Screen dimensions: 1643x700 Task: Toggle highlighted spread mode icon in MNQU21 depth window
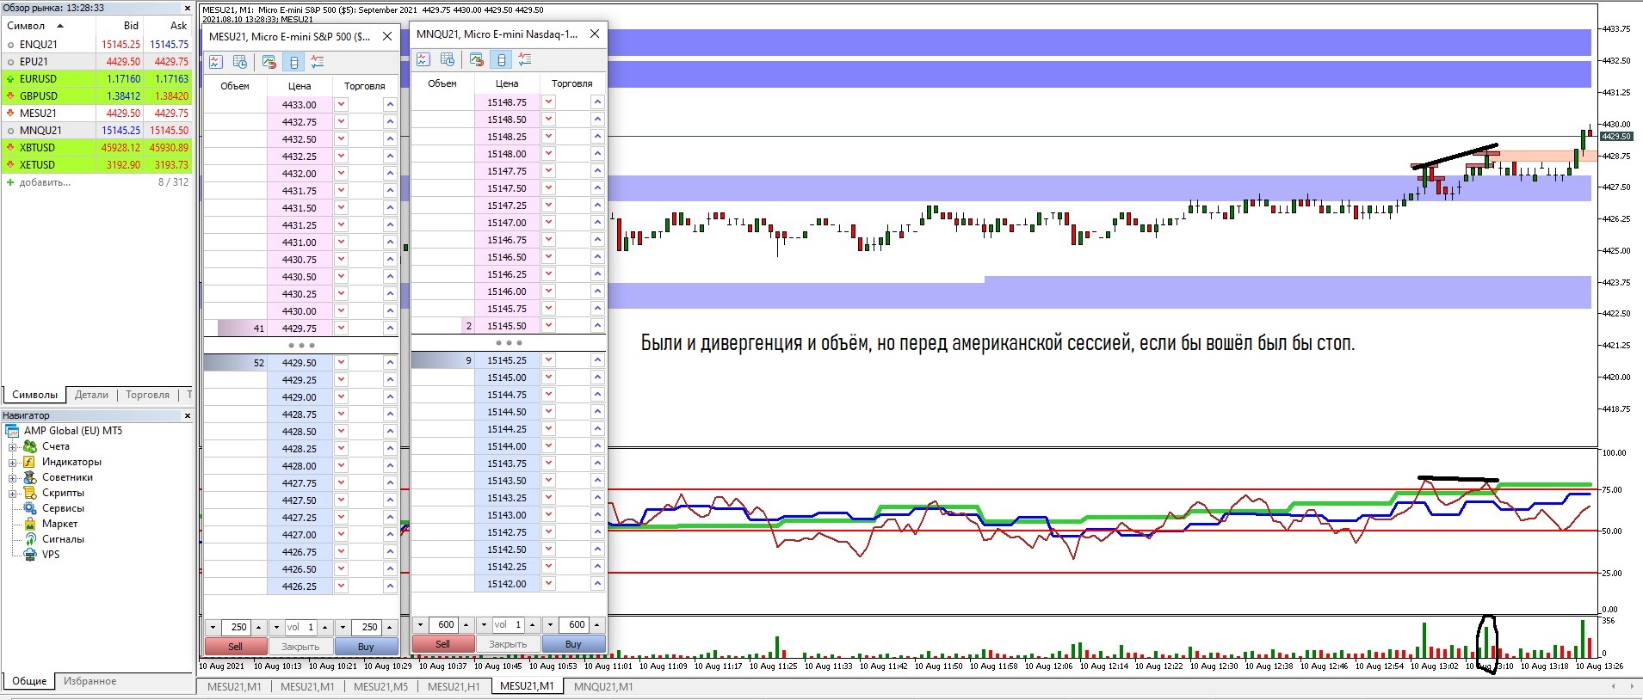tap(501, 59)
